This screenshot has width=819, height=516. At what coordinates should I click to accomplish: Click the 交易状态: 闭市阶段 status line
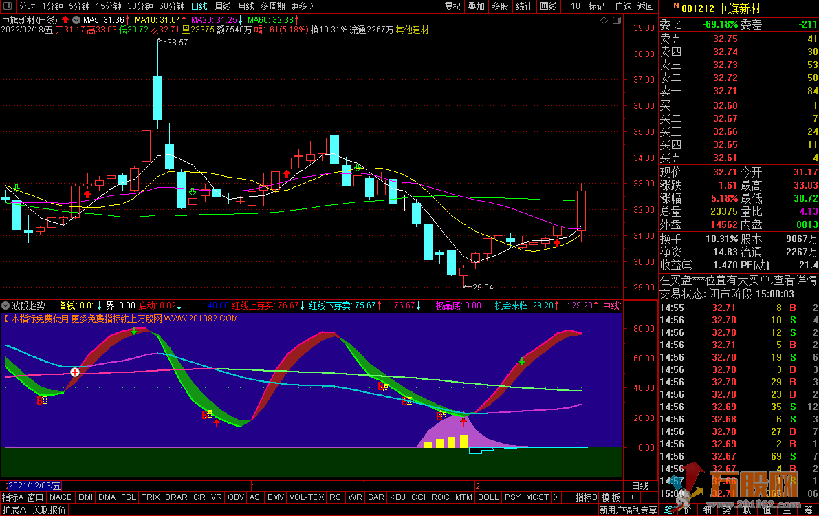point(727,294)
